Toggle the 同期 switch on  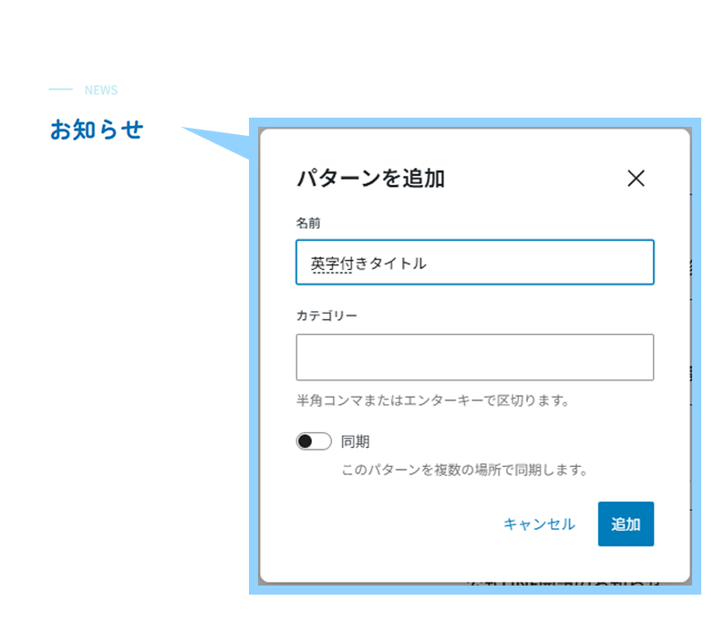pyautogui.click(x=314, y=441)
